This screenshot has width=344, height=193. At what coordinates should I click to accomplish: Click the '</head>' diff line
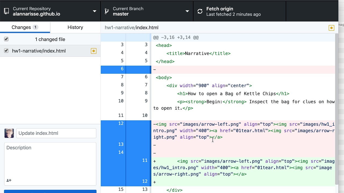(165, 61)
